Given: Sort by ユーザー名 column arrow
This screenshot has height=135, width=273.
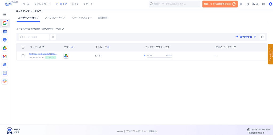Looking at the screenshot, I should (x=43, y=47).
